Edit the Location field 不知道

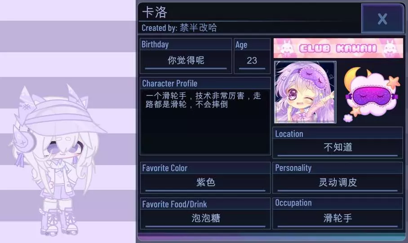click(x=338, y=148)
